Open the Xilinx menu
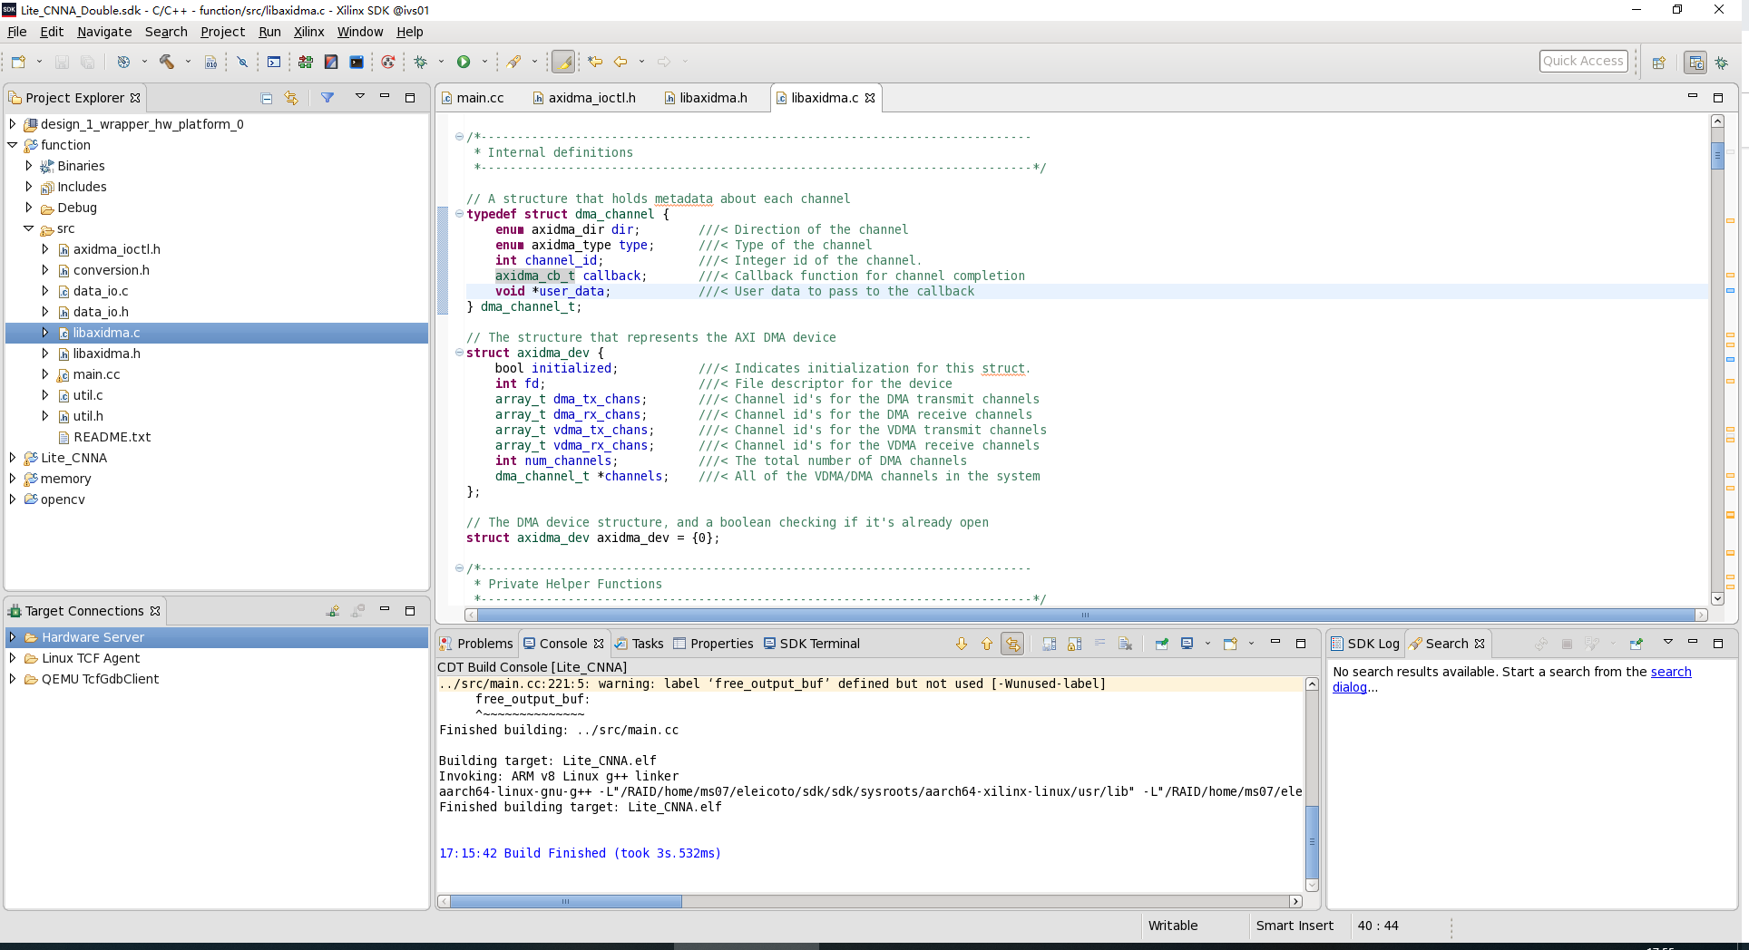 click(308, 32)
